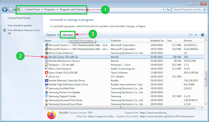Sort by the Version column header

click(193, 40)
